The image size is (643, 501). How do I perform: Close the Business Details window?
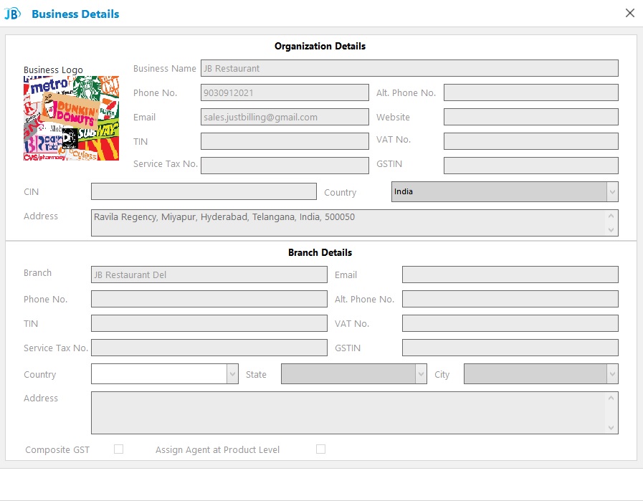630,13
